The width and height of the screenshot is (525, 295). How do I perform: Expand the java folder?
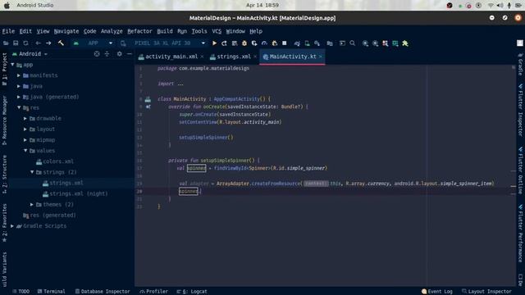[x=19, y=86]
